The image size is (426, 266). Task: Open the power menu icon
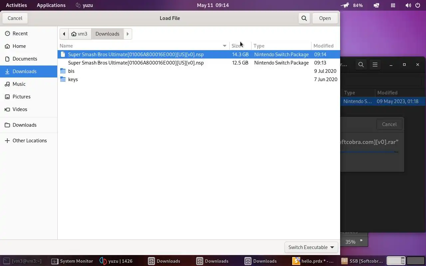[418, 5]
